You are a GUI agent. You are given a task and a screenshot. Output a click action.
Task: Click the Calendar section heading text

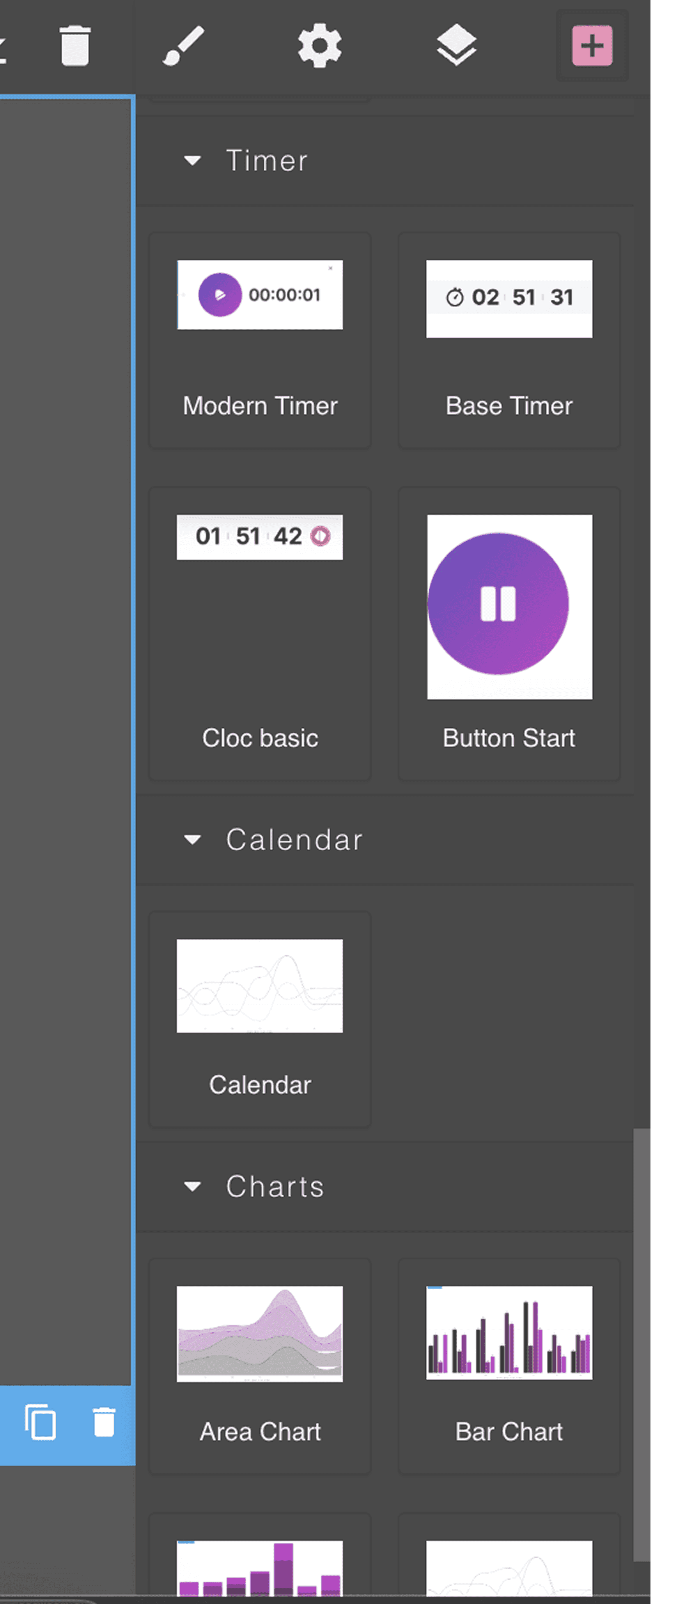click(x=294, y=840)
